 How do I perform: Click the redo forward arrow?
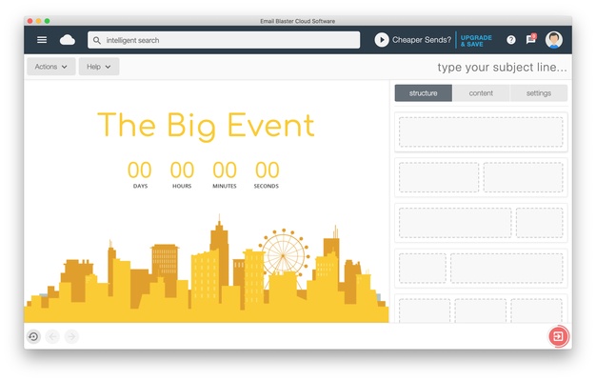point(71,336)
